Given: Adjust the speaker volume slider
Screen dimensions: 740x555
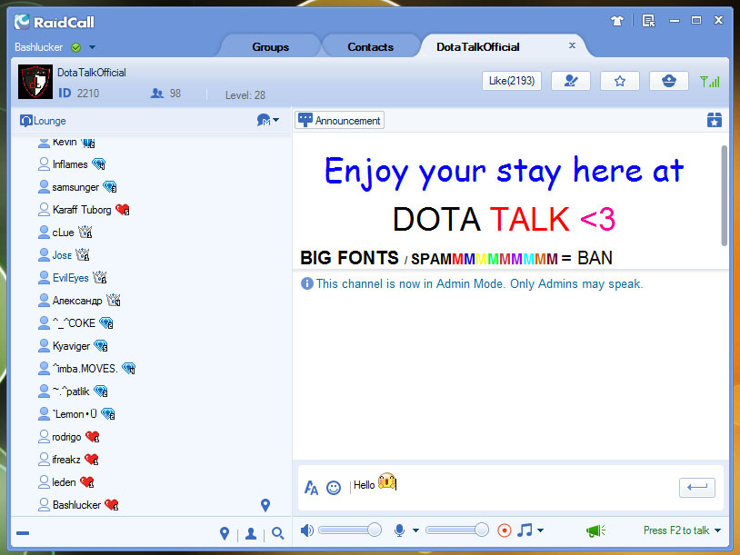Looking at the screenshot, I should 374,530.
